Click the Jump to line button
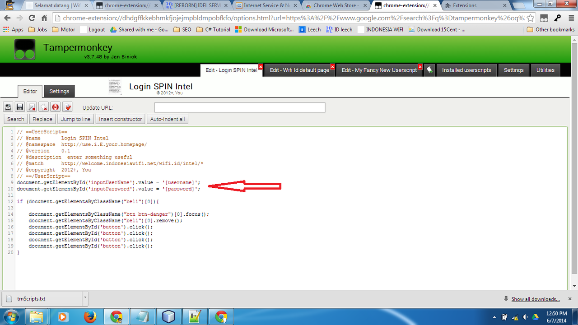 (x=76, y=119)
